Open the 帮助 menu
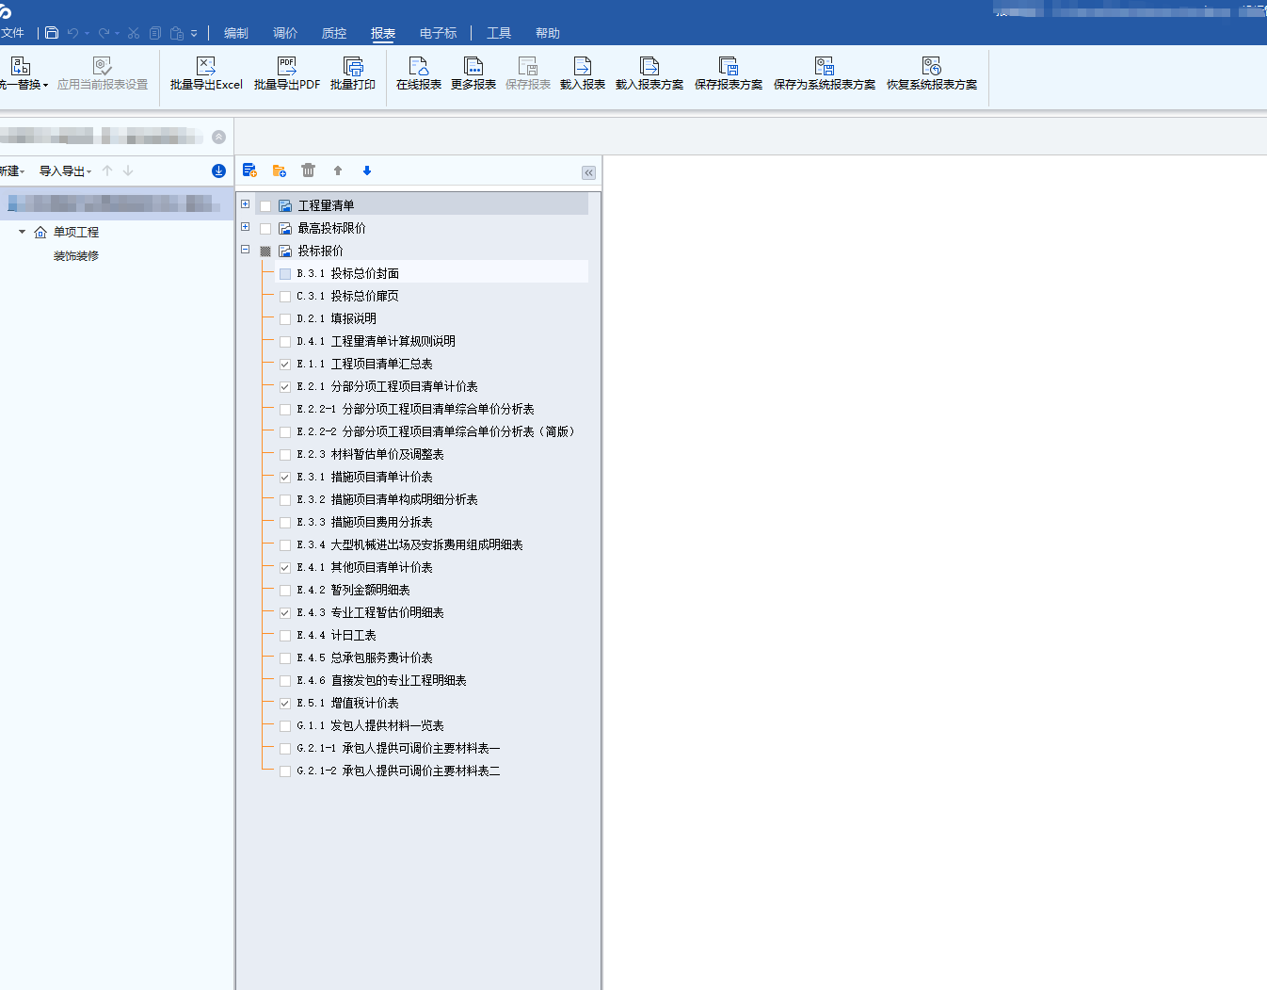1267x990 pixels. tap(548, 33)
